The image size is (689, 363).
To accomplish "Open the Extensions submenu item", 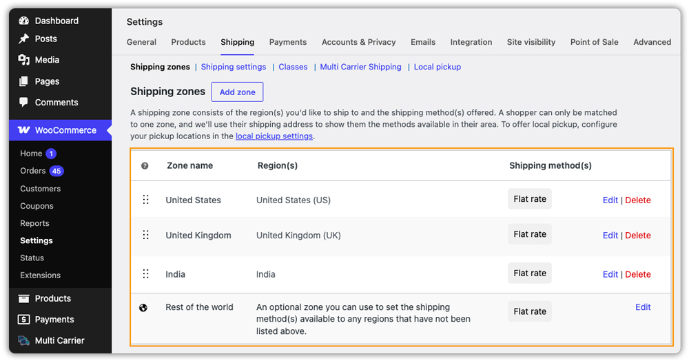I will [x=41, y=275].
